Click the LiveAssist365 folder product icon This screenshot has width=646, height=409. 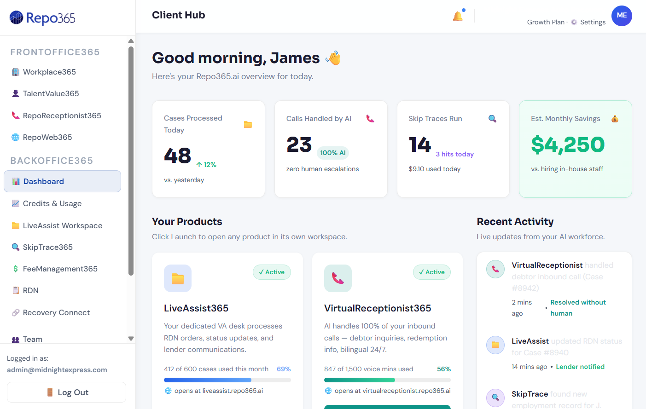(x=178, y=278)
